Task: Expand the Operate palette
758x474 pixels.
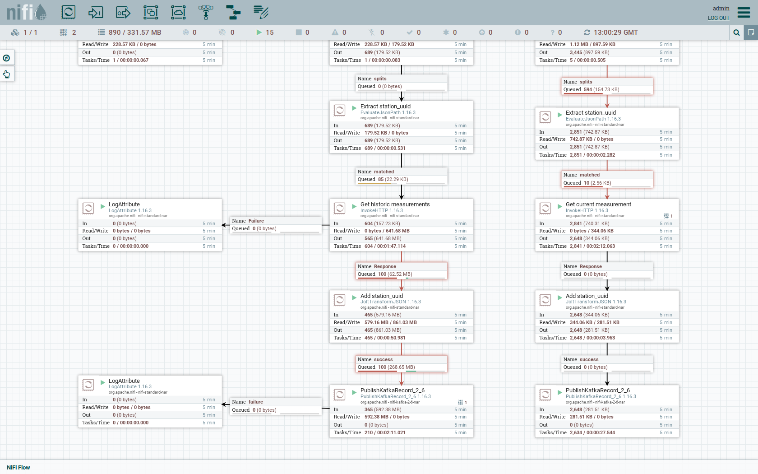Action: tap(7, 74)
